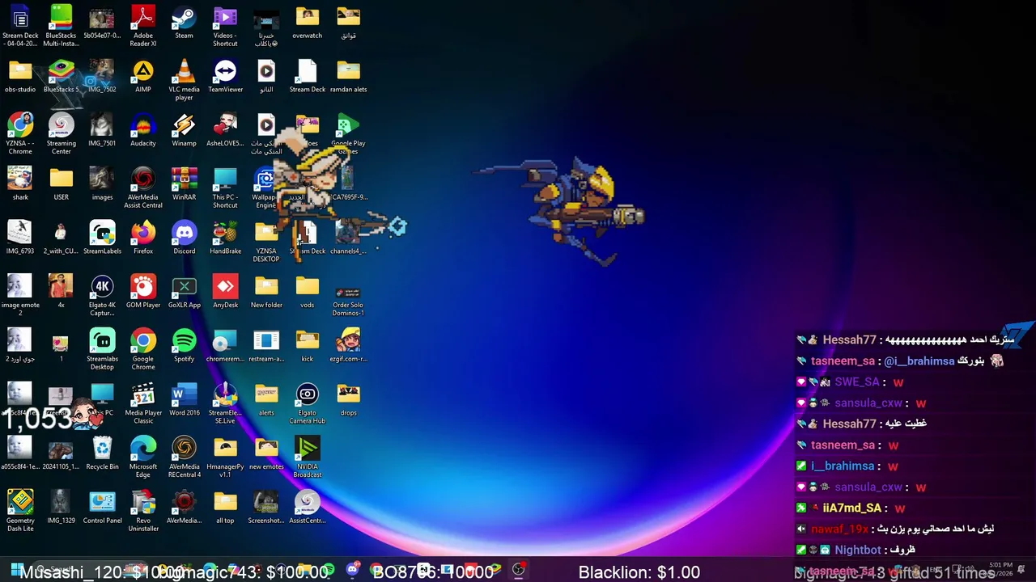
Task: Open the overwatch folder
Action: 307,23
